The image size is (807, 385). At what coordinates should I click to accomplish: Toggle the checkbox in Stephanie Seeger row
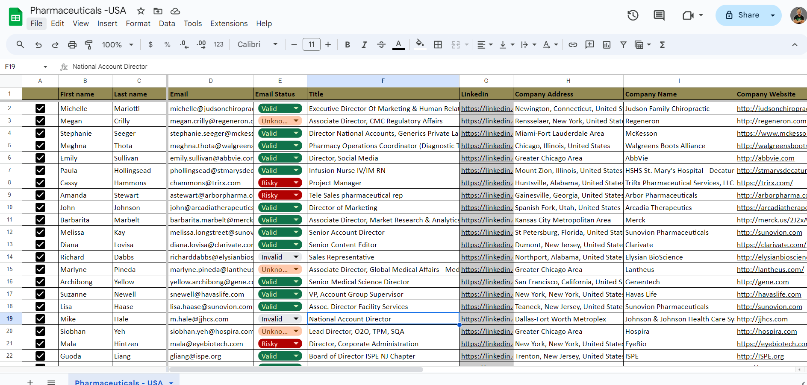coord(40,133)
